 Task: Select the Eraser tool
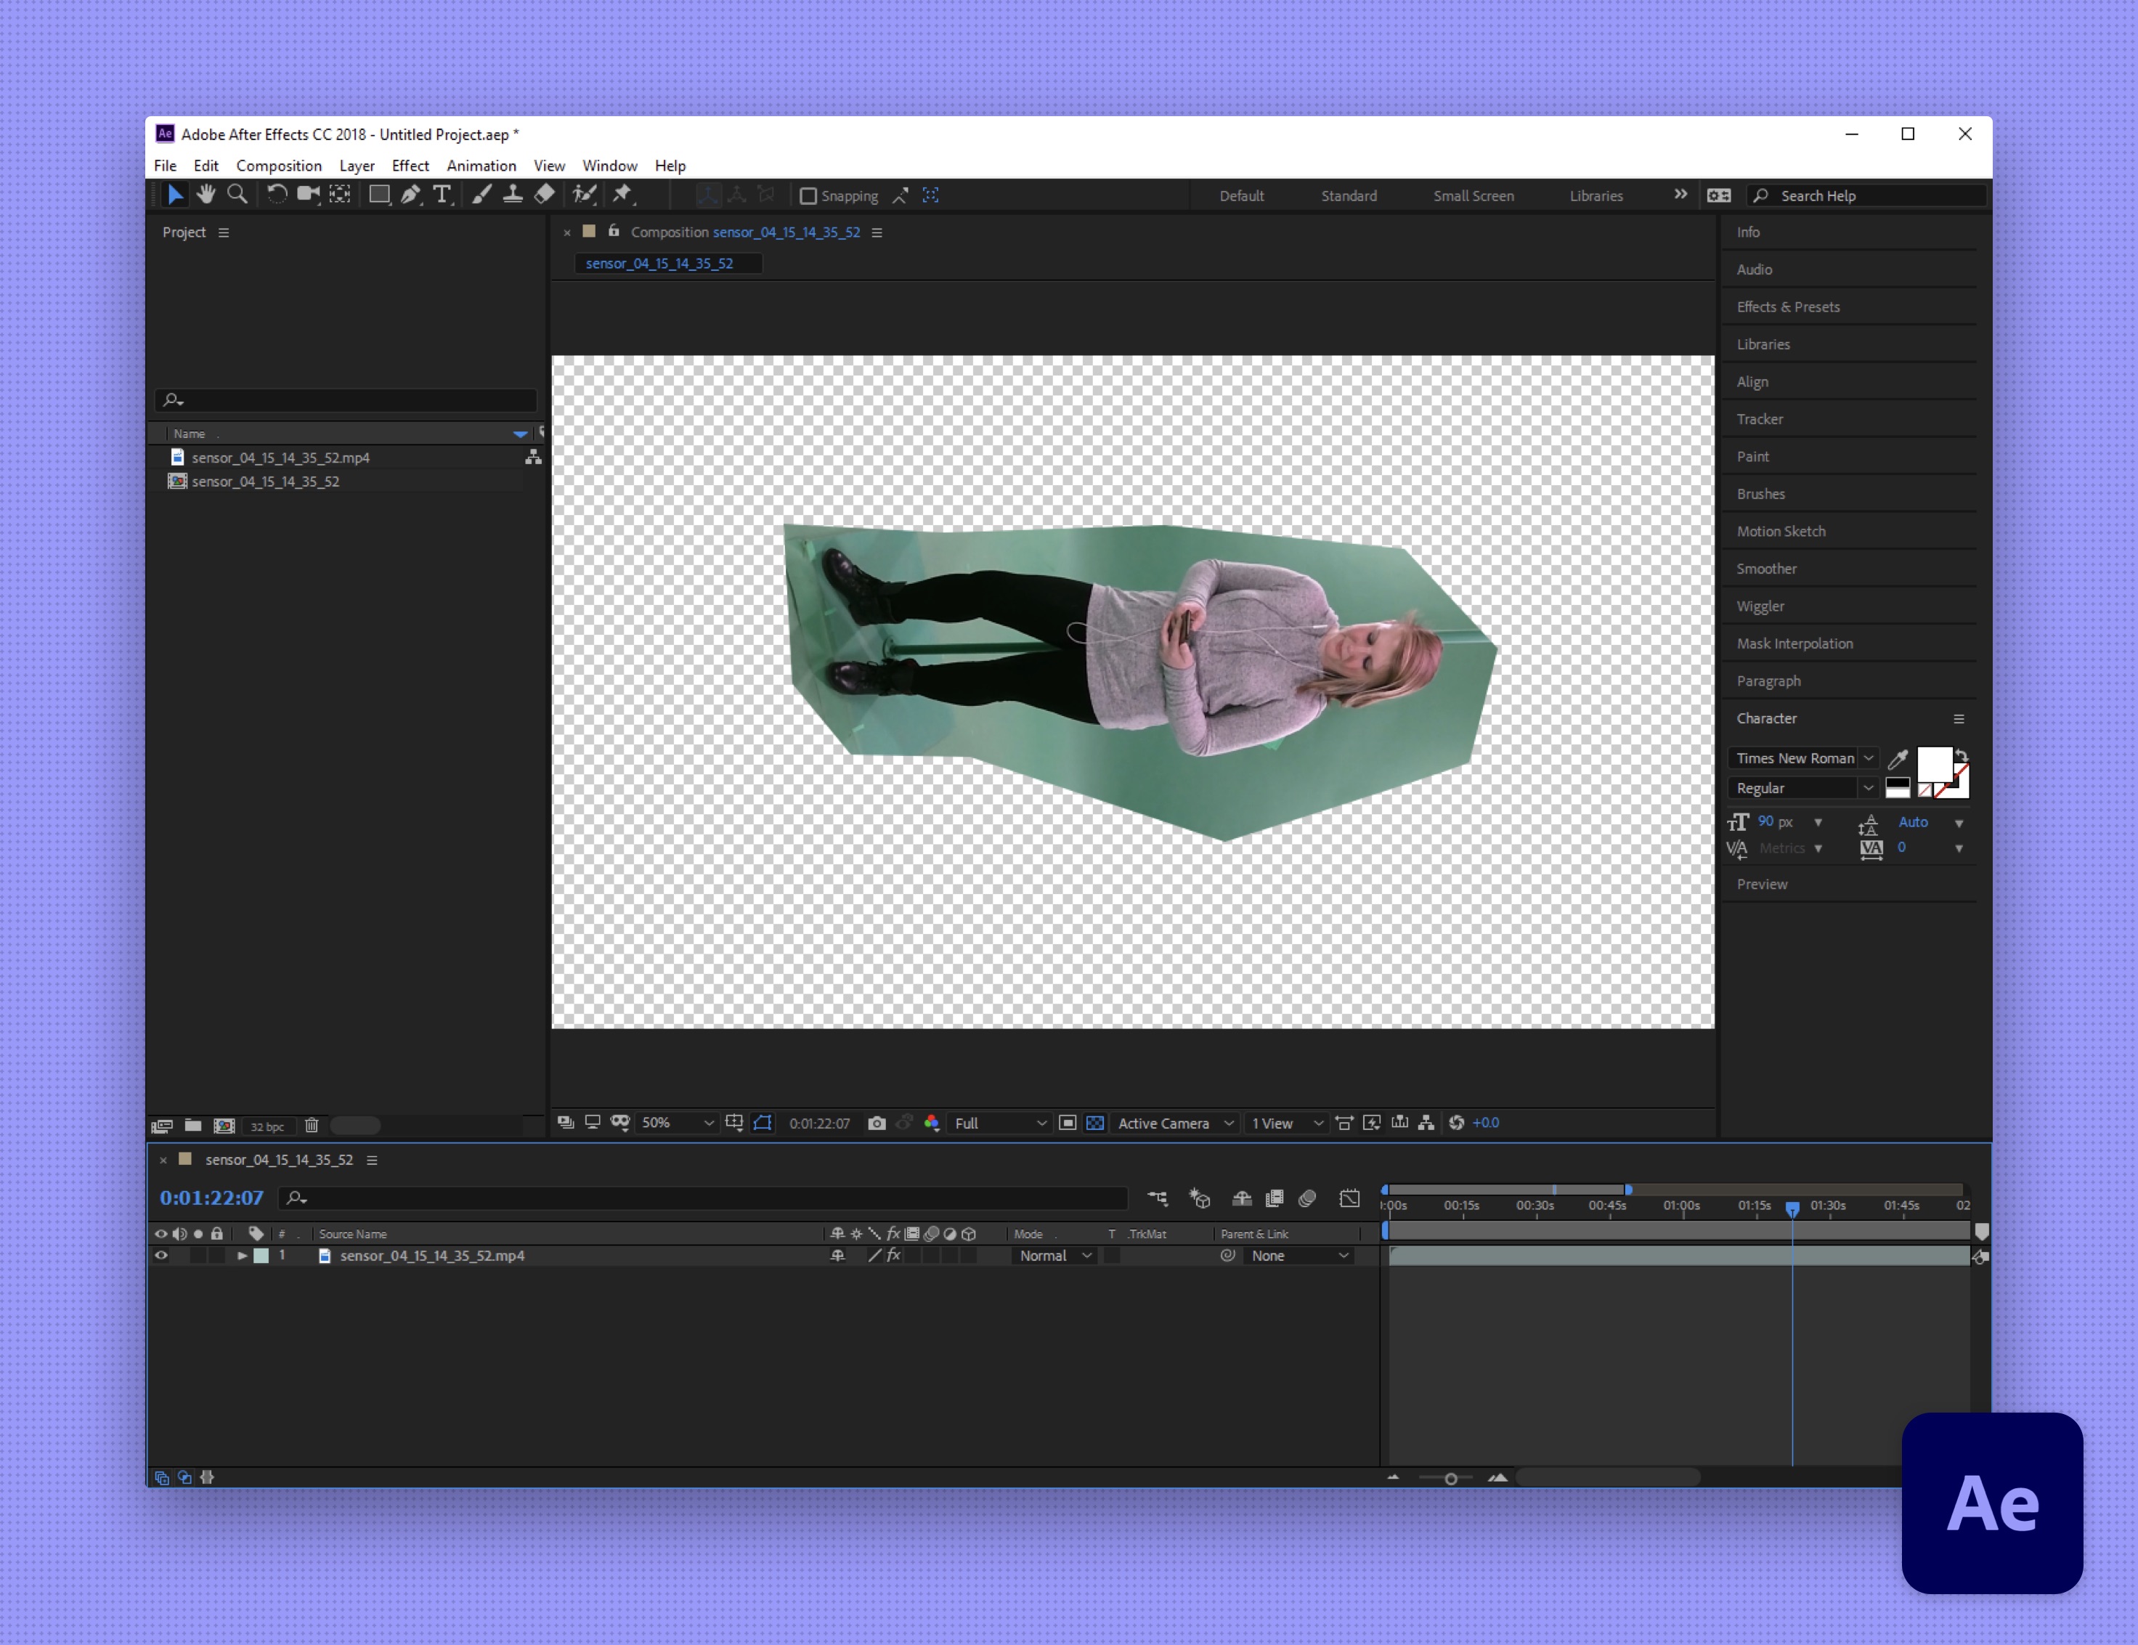pyautogui.click(x=545, y=195)
